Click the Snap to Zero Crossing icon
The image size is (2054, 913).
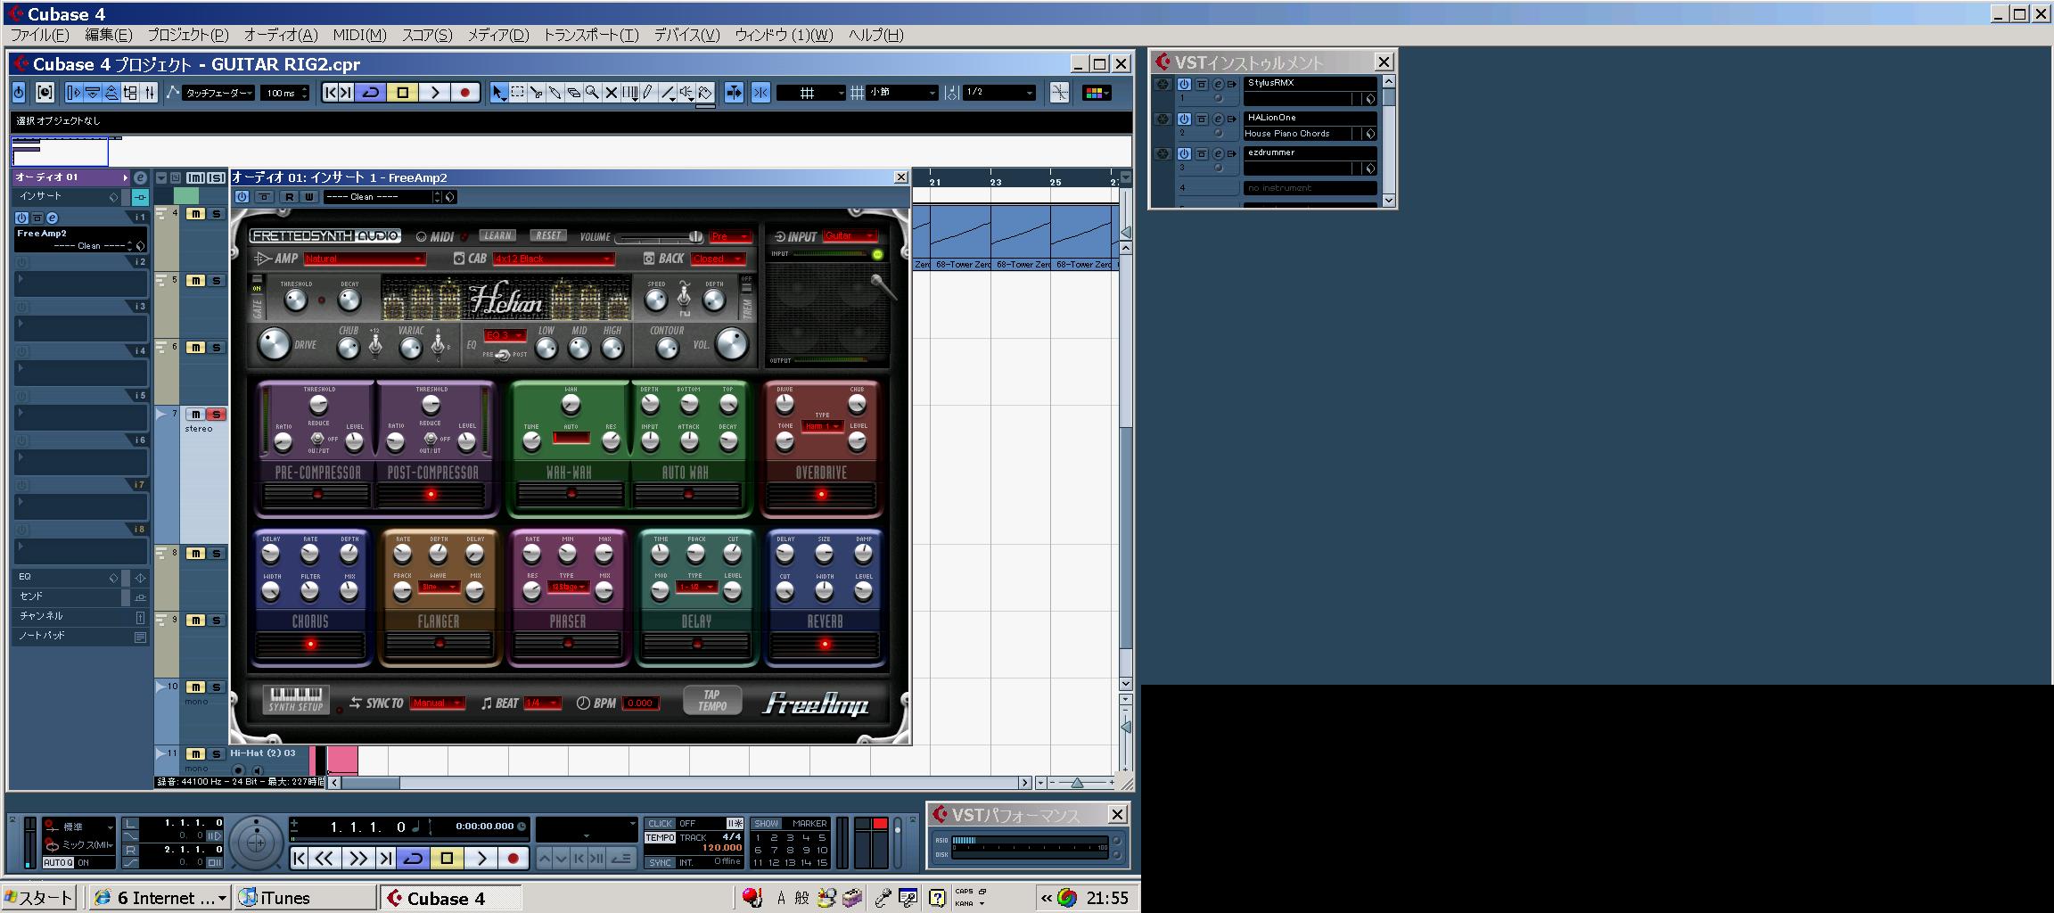click(1059, 92)
